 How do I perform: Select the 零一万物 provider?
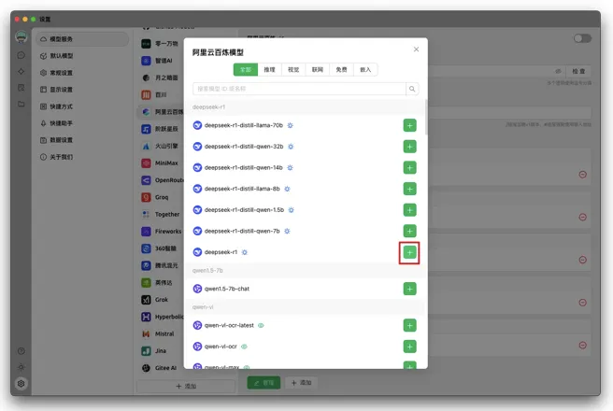[161, 43]
